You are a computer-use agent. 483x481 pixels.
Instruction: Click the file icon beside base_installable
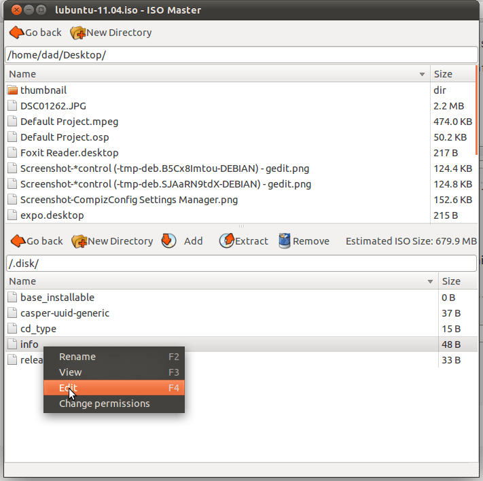[x=12, y=298]
